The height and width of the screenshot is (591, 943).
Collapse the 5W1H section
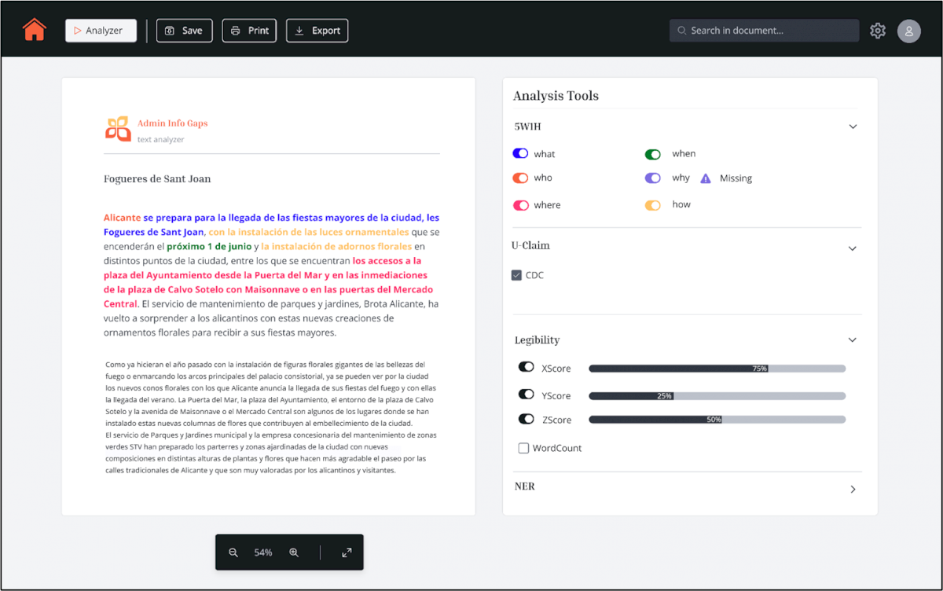click(853, 127)
